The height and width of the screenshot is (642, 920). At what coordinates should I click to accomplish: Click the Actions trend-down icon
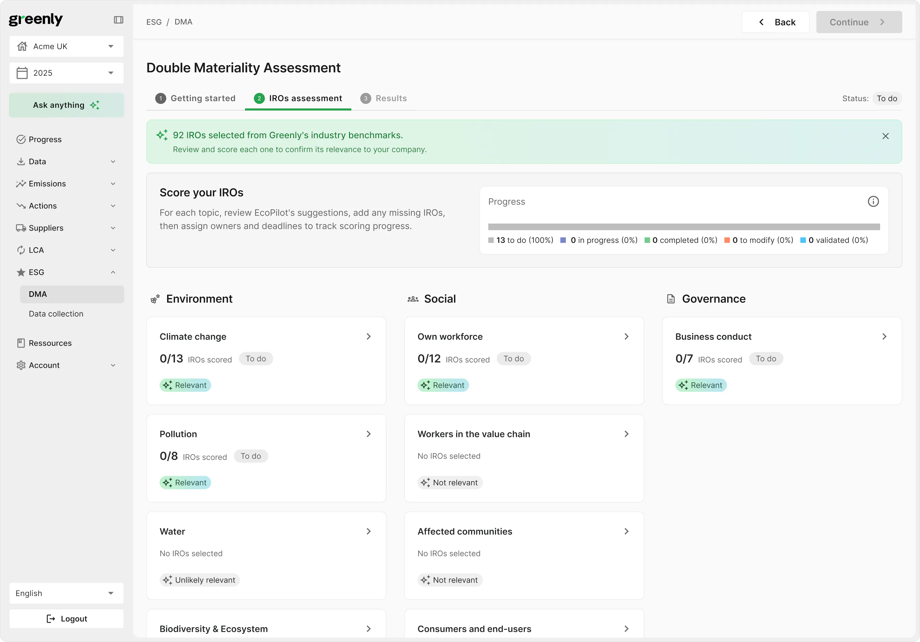21,206
